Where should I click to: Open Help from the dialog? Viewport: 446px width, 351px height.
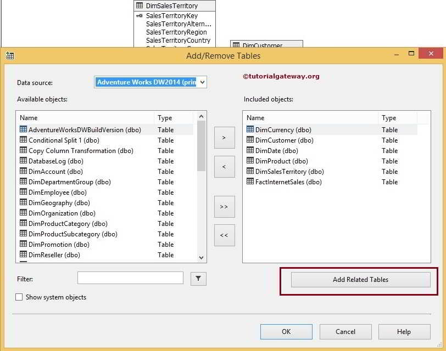point(404,331)
